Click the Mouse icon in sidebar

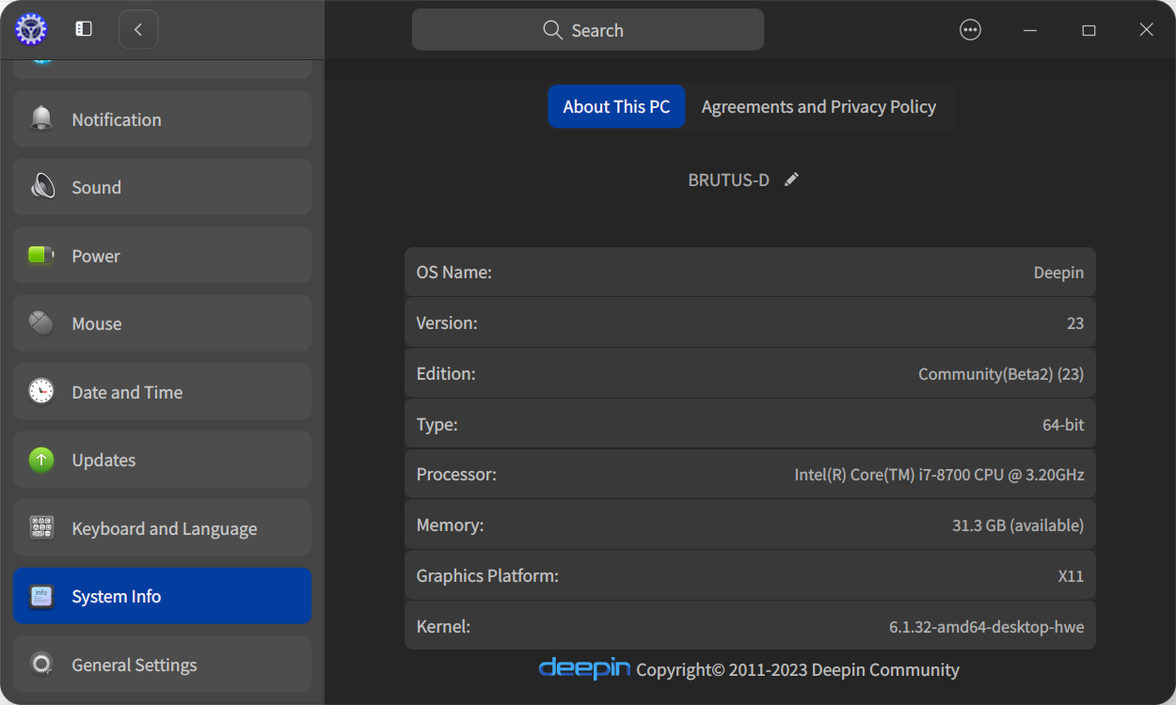tap(41, 323)
